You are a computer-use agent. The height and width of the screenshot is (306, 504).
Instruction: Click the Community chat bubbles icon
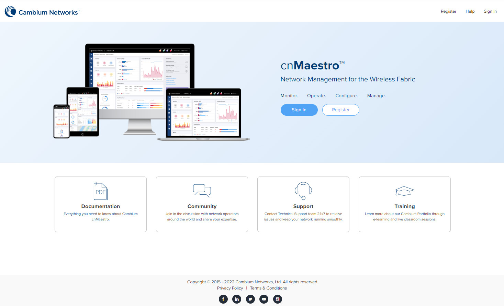point(202,191)
